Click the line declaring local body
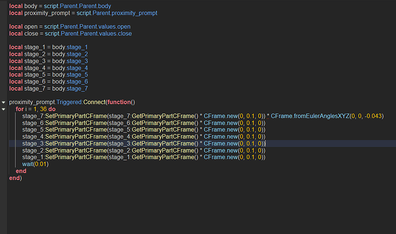Image resolution: width=396 pixels, height=234 pixels. tap(60, 6)
